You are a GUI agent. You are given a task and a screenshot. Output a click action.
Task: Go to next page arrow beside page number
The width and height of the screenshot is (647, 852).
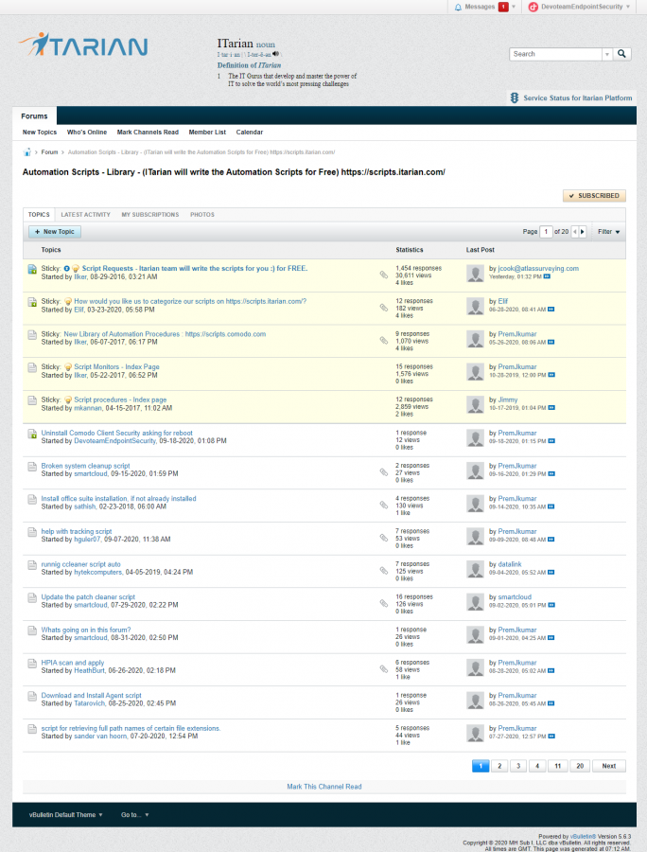point(583,232)
